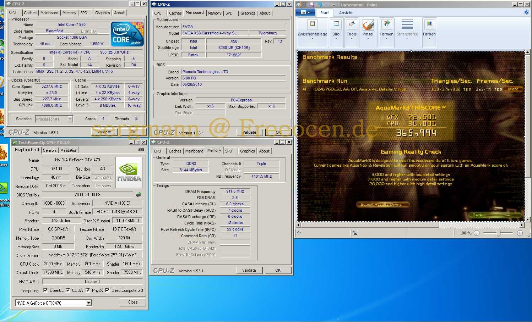The height and width of the screenshot is (322, 532).
Task: Click the Close button in GPU-Z
Action: click(133, 302)
